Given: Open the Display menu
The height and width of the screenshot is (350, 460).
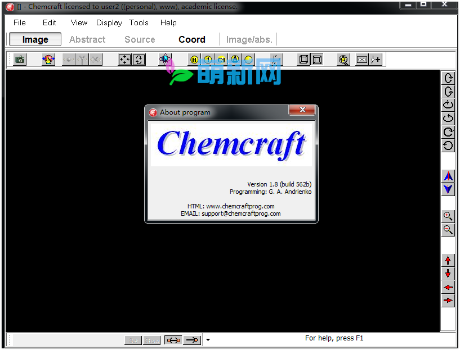Looking at the screenshot, I should tap(109, 23).
